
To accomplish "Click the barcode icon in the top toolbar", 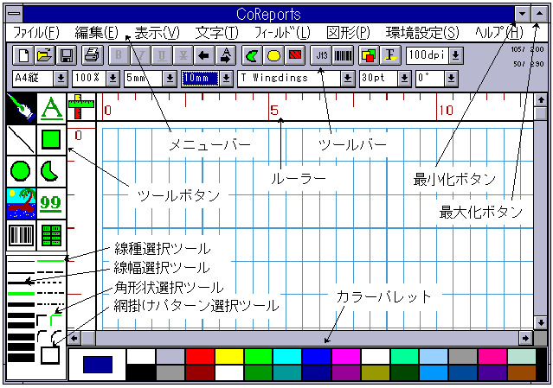I will 343,55.
